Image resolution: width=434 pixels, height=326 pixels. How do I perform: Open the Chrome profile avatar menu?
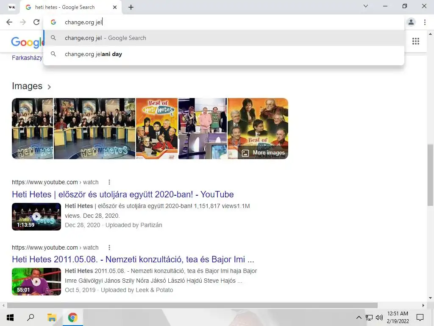411,22
